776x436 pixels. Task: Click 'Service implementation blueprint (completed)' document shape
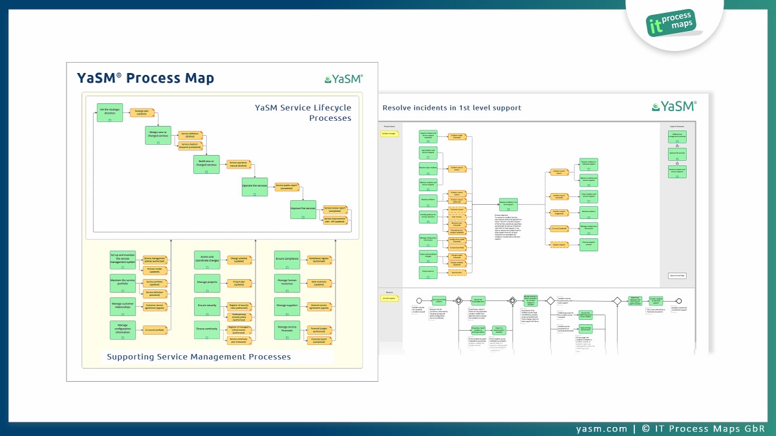[x=190, y=146]
